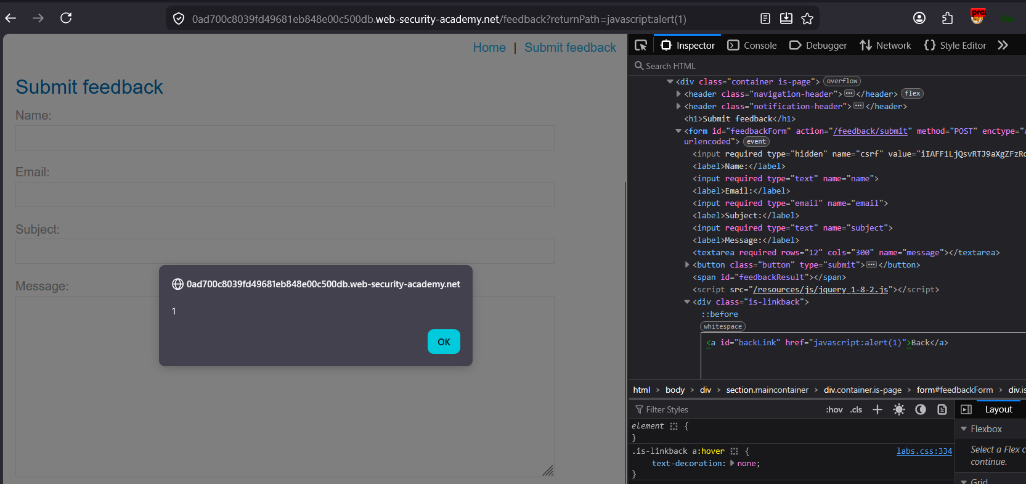This screenshot has height=484, width=1026.
Task: Collapse the Flexbox section
Action: 964,429
